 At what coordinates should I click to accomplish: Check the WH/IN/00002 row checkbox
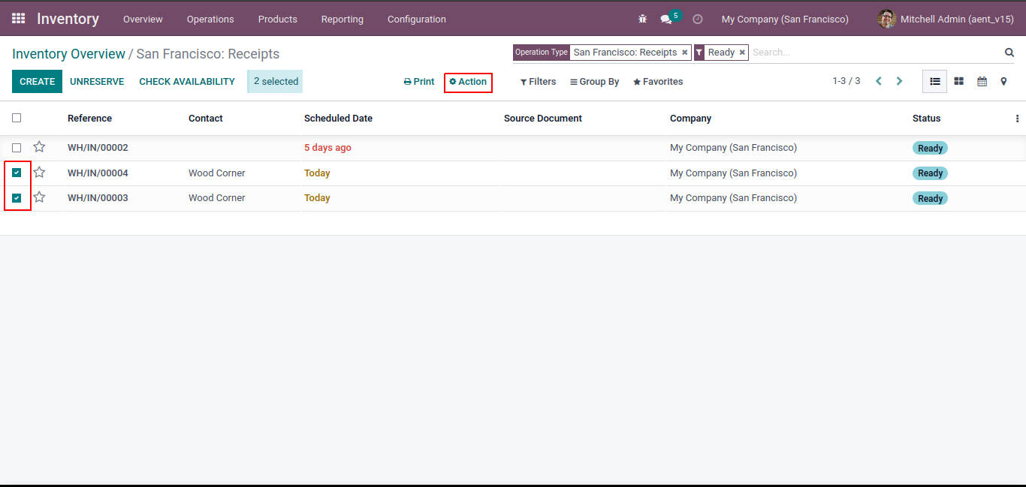tap(17, 148)
